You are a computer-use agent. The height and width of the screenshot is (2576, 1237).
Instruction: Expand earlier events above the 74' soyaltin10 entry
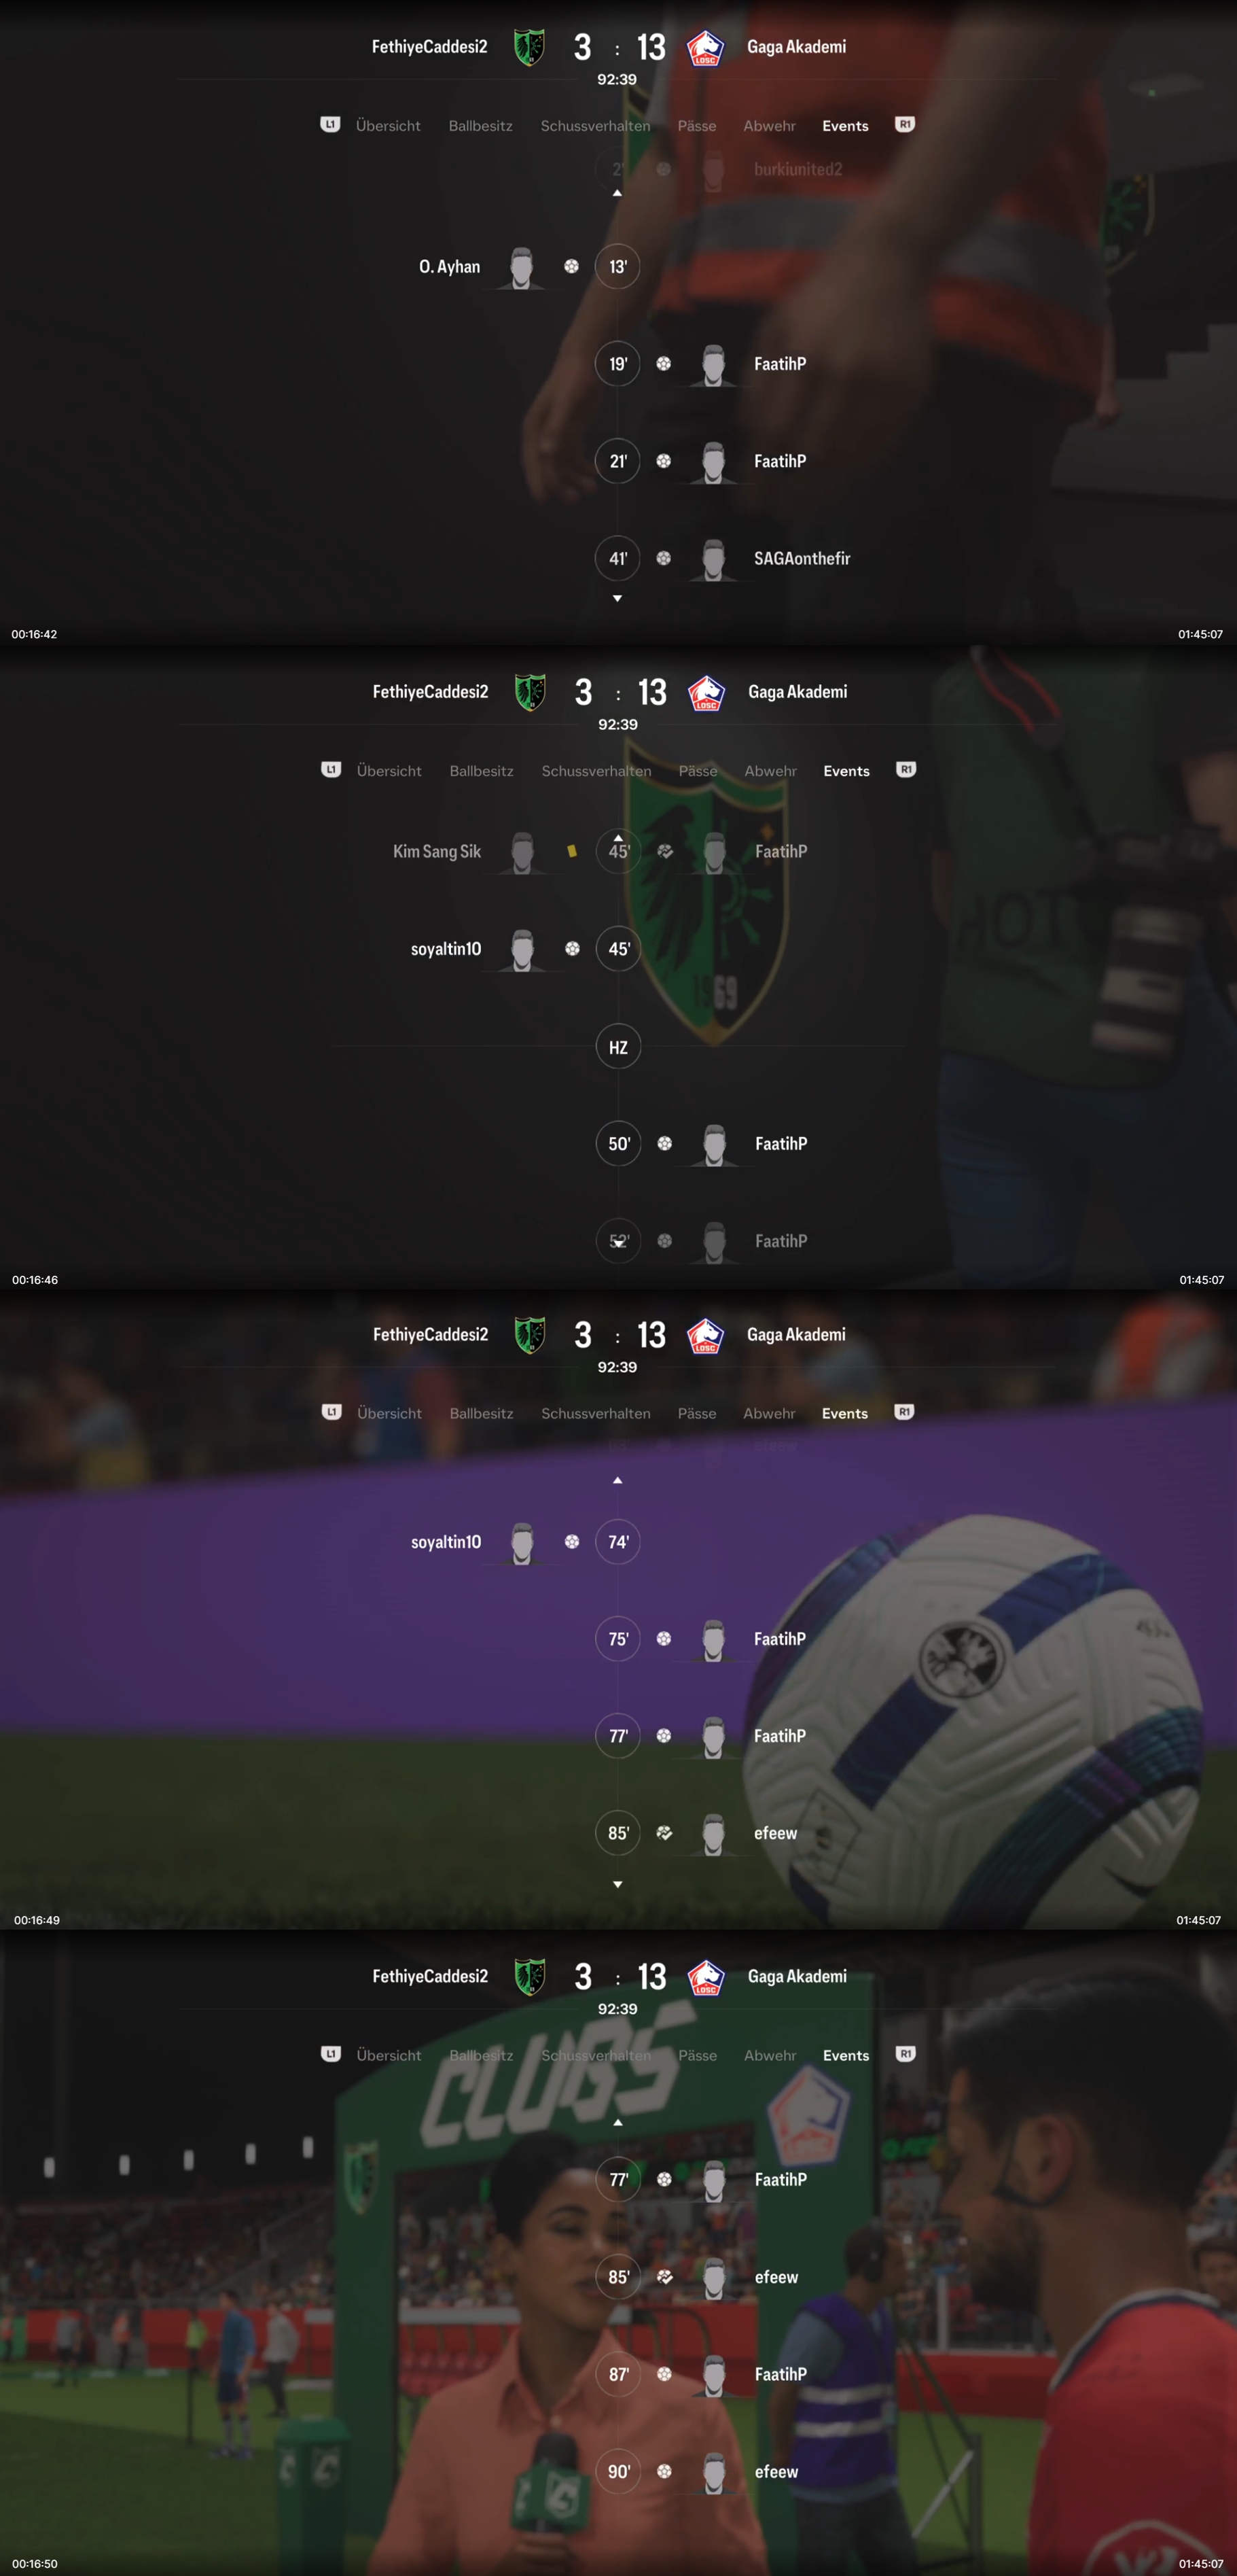(617, 1480)
